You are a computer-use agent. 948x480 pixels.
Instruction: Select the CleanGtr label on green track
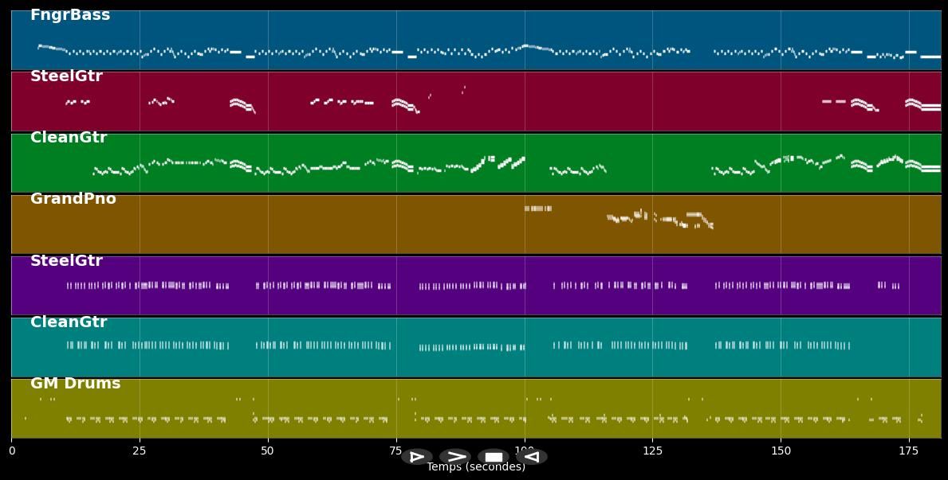coord(69,138)
